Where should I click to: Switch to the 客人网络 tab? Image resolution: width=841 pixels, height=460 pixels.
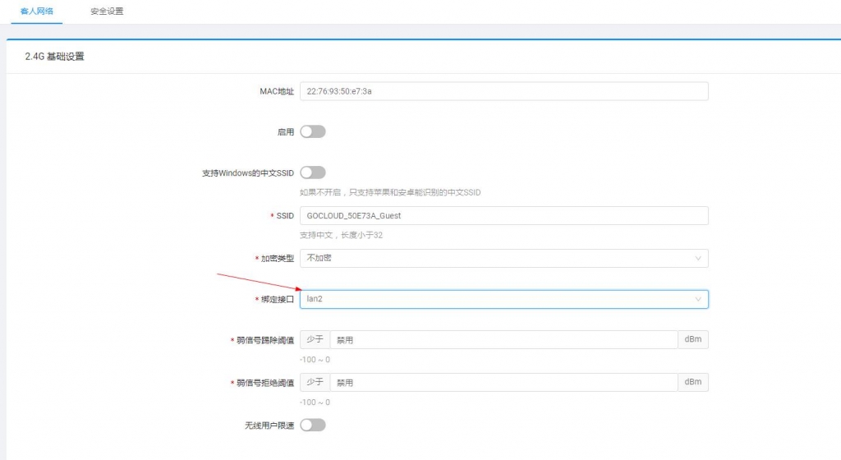coord(36,11)
